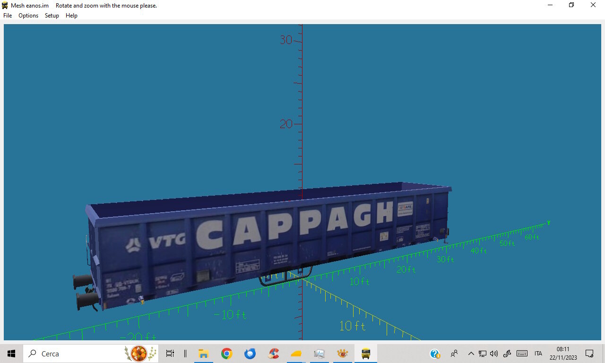The image size is (605, 363).
Task: Open Thunderbird from the taskbar
Action: pos(250,354)
